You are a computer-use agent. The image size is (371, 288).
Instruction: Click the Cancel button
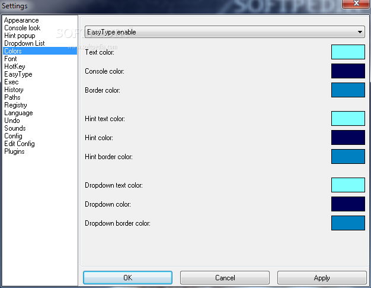click(225, 277)
